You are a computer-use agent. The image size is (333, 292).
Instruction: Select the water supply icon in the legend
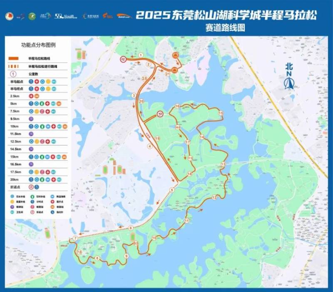click(x=12, y=196)
